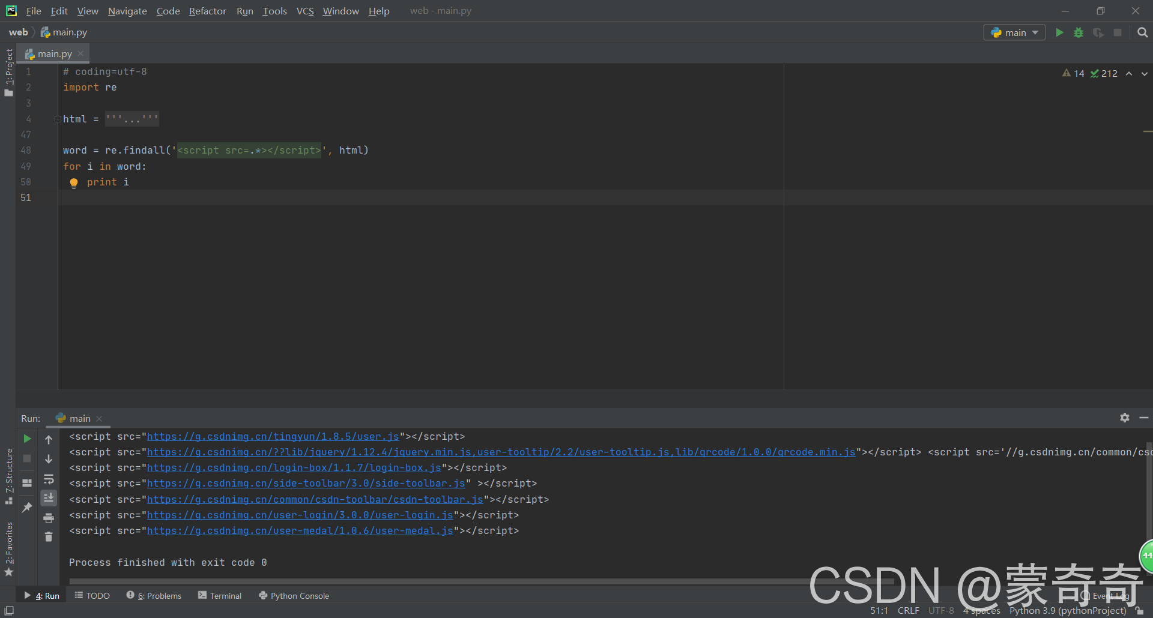Open the Terminal tool window
Viewport: 1153px width, 618px height.
(220, 596)
